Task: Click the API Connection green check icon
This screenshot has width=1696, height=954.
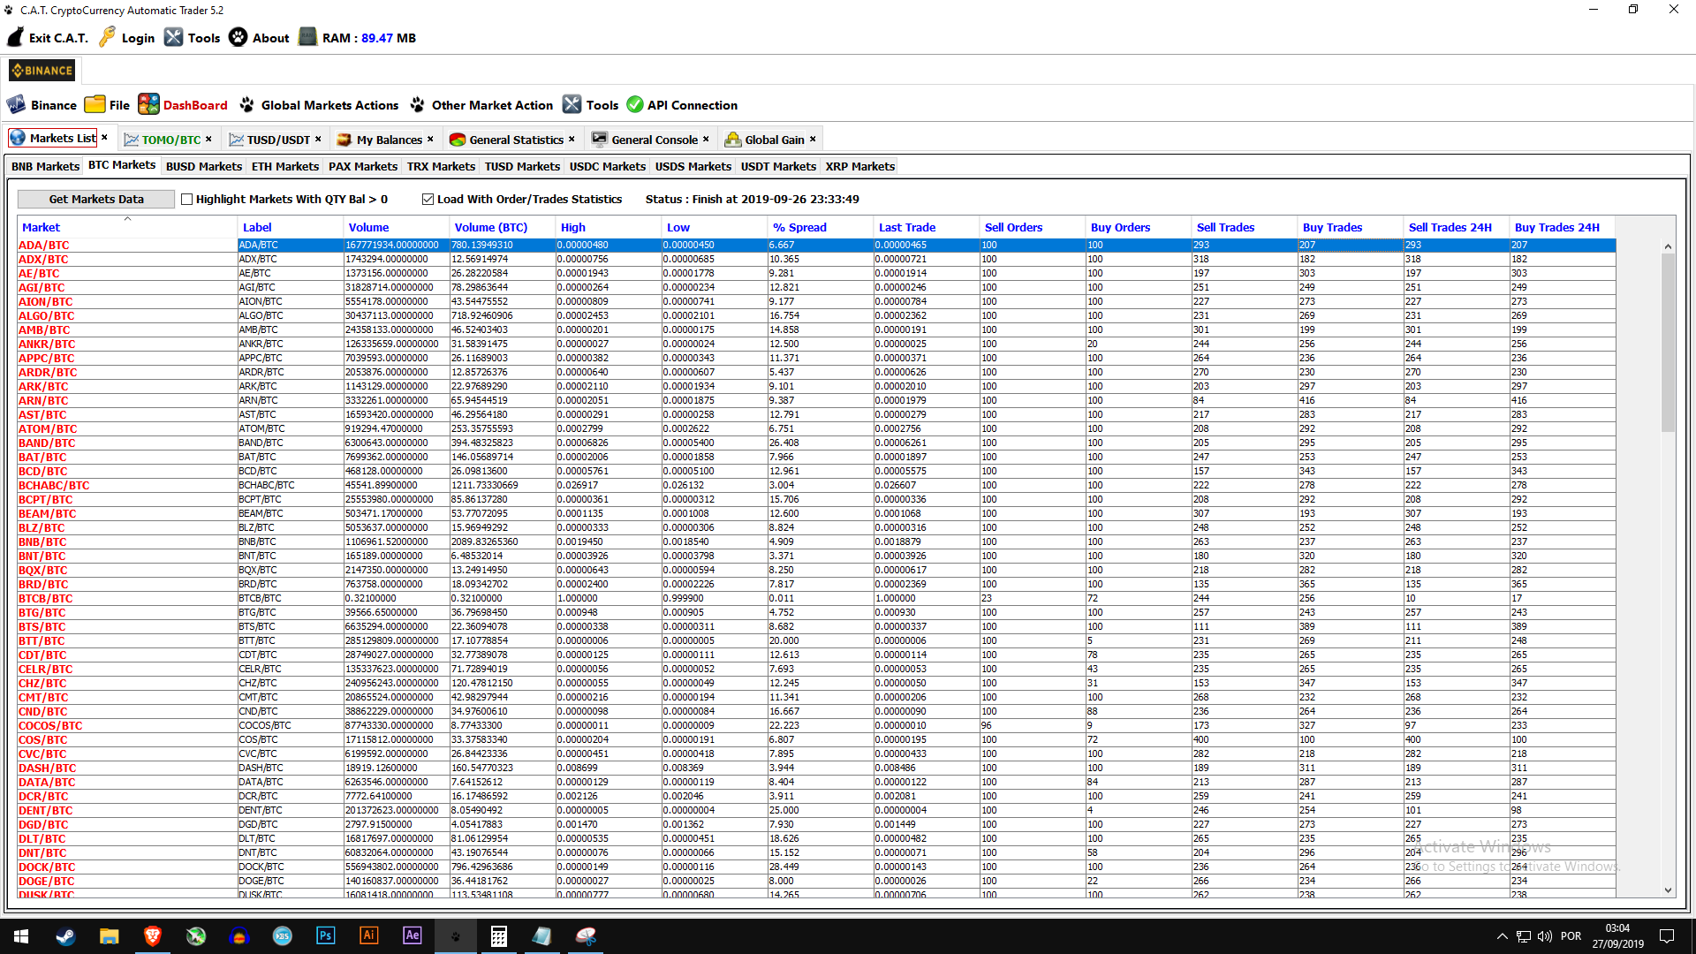Action: point(635,104)
